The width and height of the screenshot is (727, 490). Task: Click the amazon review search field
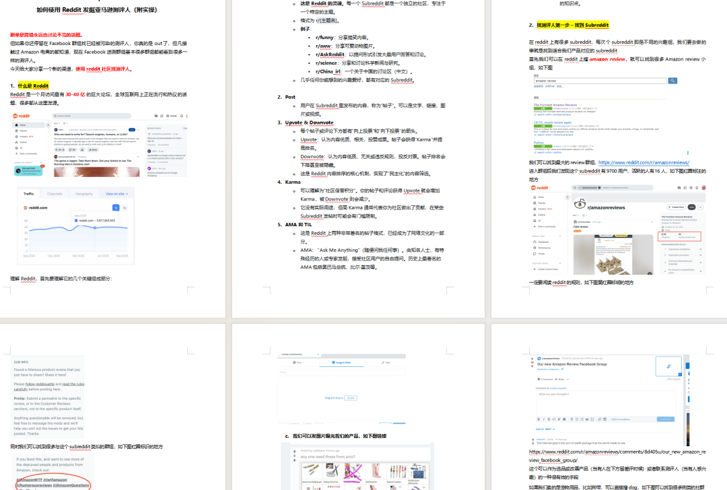pos(599,80)
